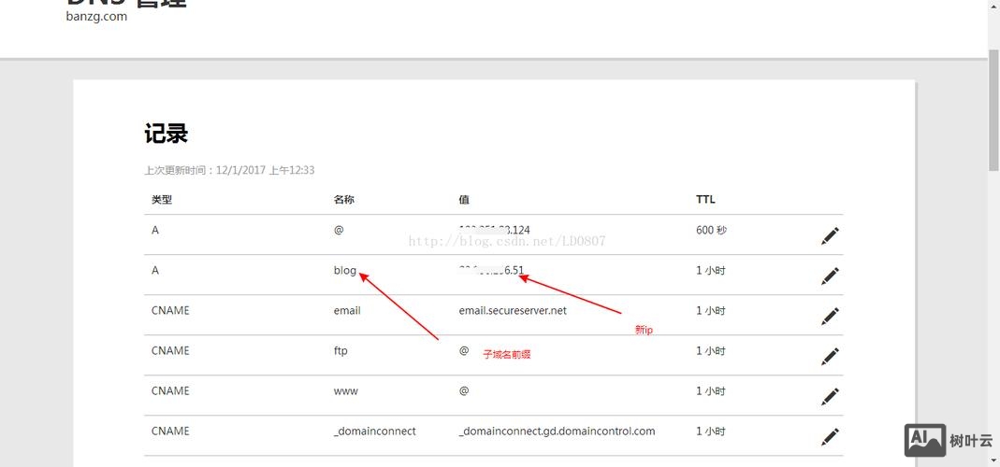
Task: Click the @ name in first row
Action: pyautogui.click(x=339, y=230)
